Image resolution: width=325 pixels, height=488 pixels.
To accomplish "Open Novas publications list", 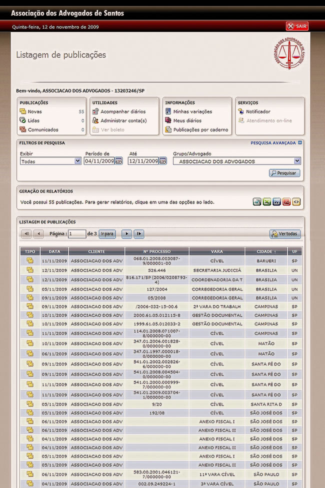I will click(x=34, y=111).
